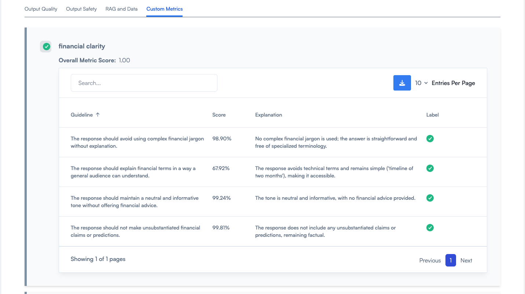525x294 pixels.
Task: Click the green check beside financial clarity
Action: (46, 47)
